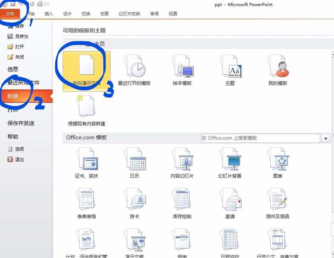The image size is (334, 258).
Task: Select 根据现有内容新建 template icon
Action: click(87, 111)
